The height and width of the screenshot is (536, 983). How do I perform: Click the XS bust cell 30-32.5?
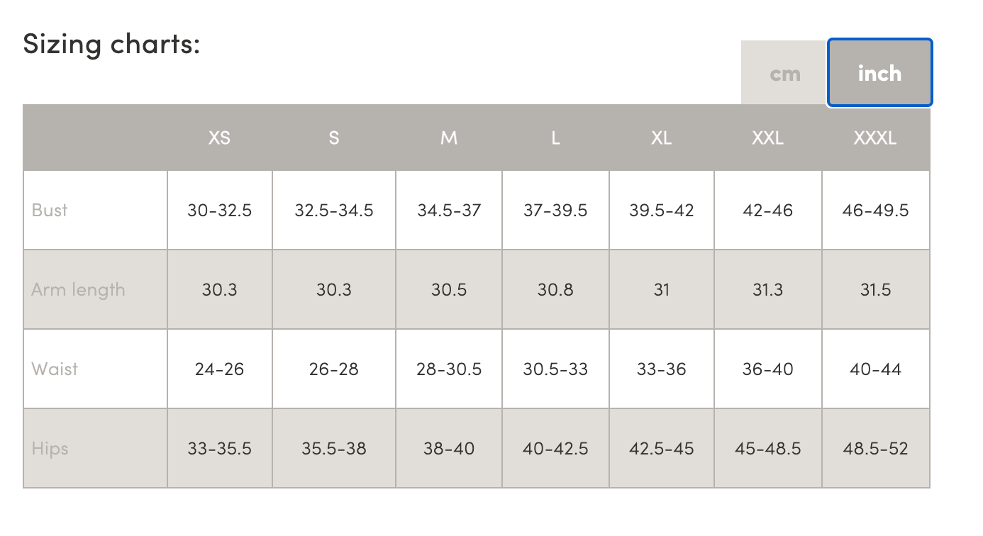tap(220, 211)
